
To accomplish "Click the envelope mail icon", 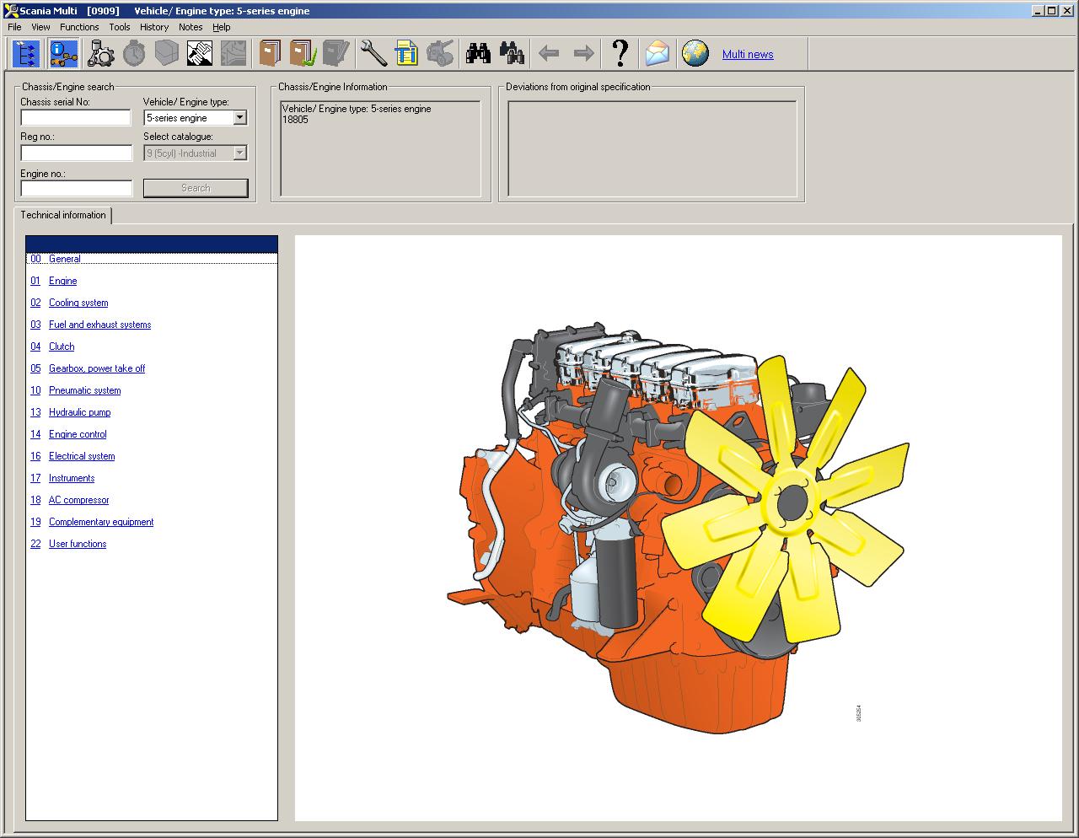I will [x=658, y=54].
